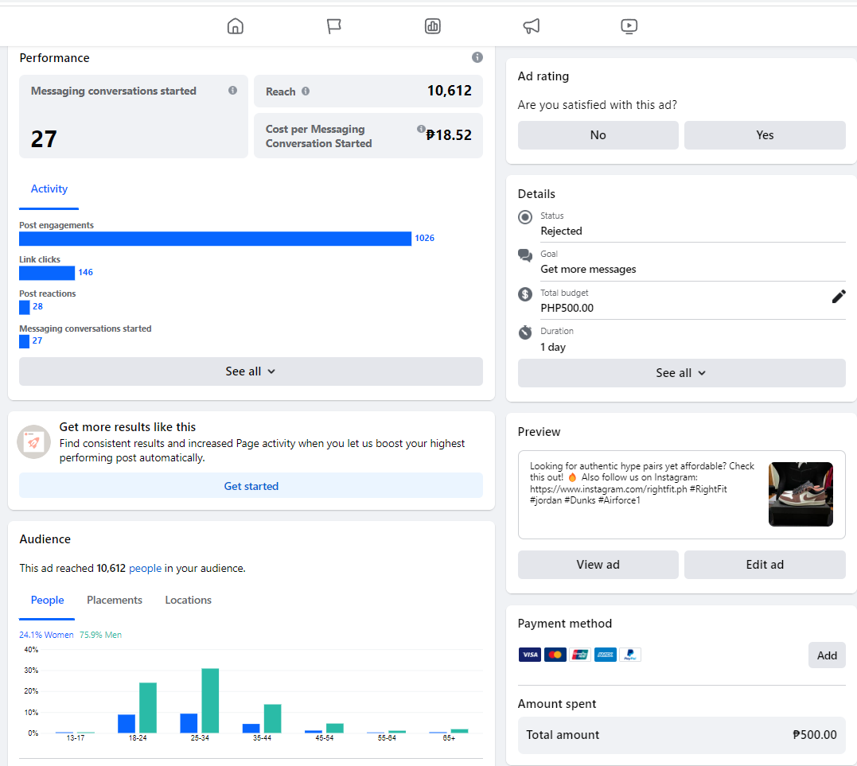Click the Get more messages goal text
This screenshot has width=857, height=766.
pos(588,270)
